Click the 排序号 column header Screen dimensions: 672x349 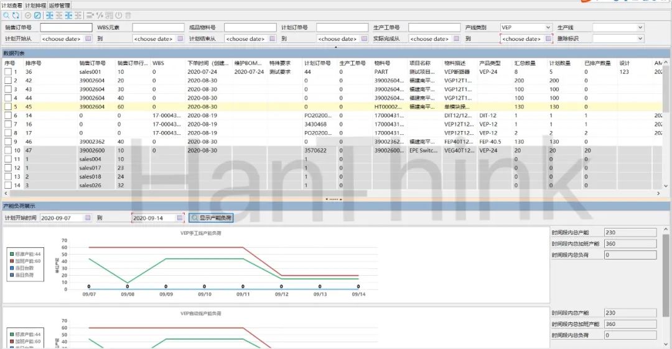34,63
